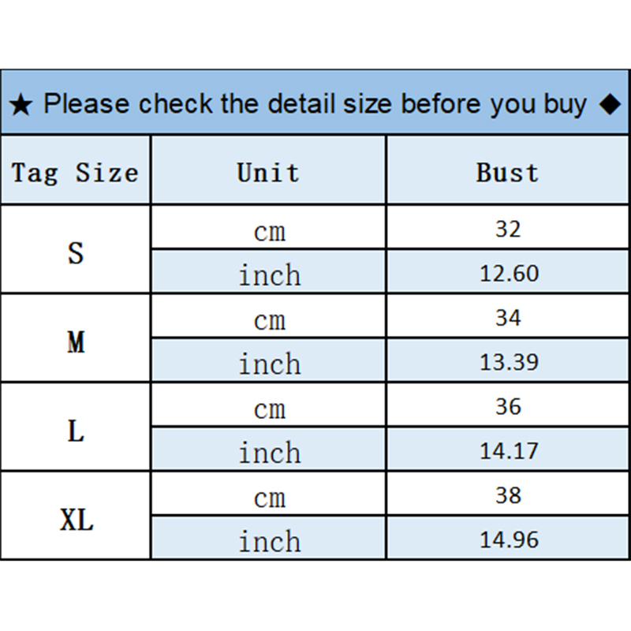Click the S tag size cell

pyautogui.click(x=76, y=253)
